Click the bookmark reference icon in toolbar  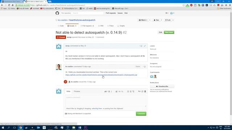pyautogui.click(x=145, y=91)
